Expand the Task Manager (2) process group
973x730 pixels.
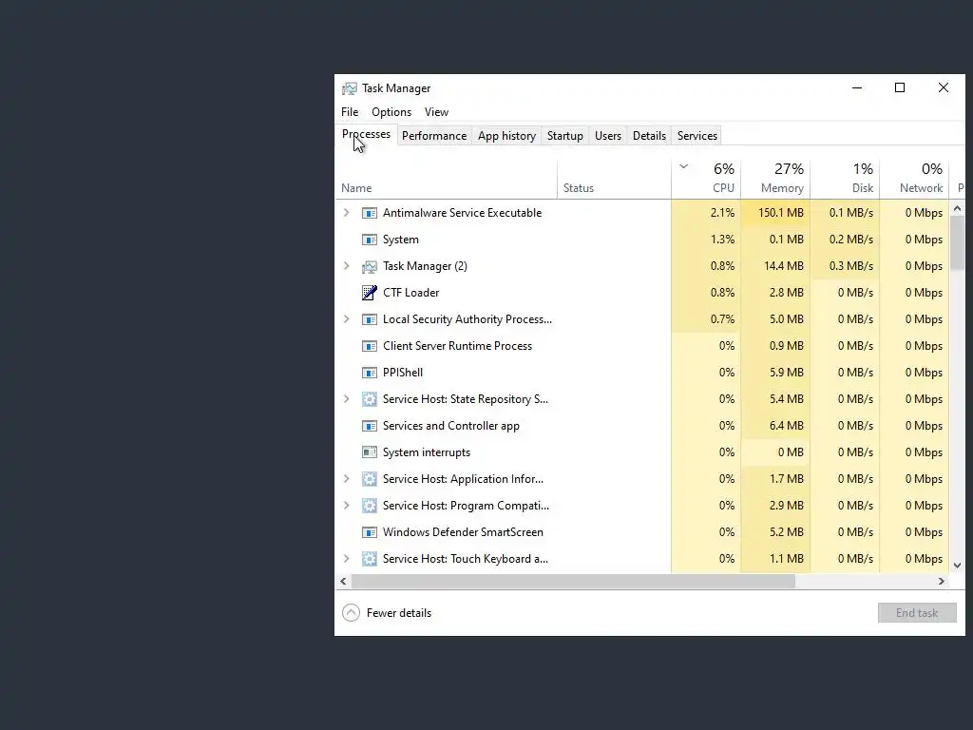coord(346,266)
